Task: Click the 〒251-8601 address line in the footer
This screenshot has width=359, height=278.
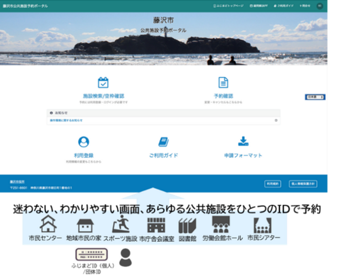Action: pyautogui.click(x=41, y=188)
